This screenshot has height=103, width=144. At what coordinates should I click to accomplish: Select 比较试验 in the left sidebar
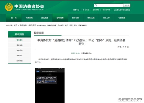[x=20, y=61]
